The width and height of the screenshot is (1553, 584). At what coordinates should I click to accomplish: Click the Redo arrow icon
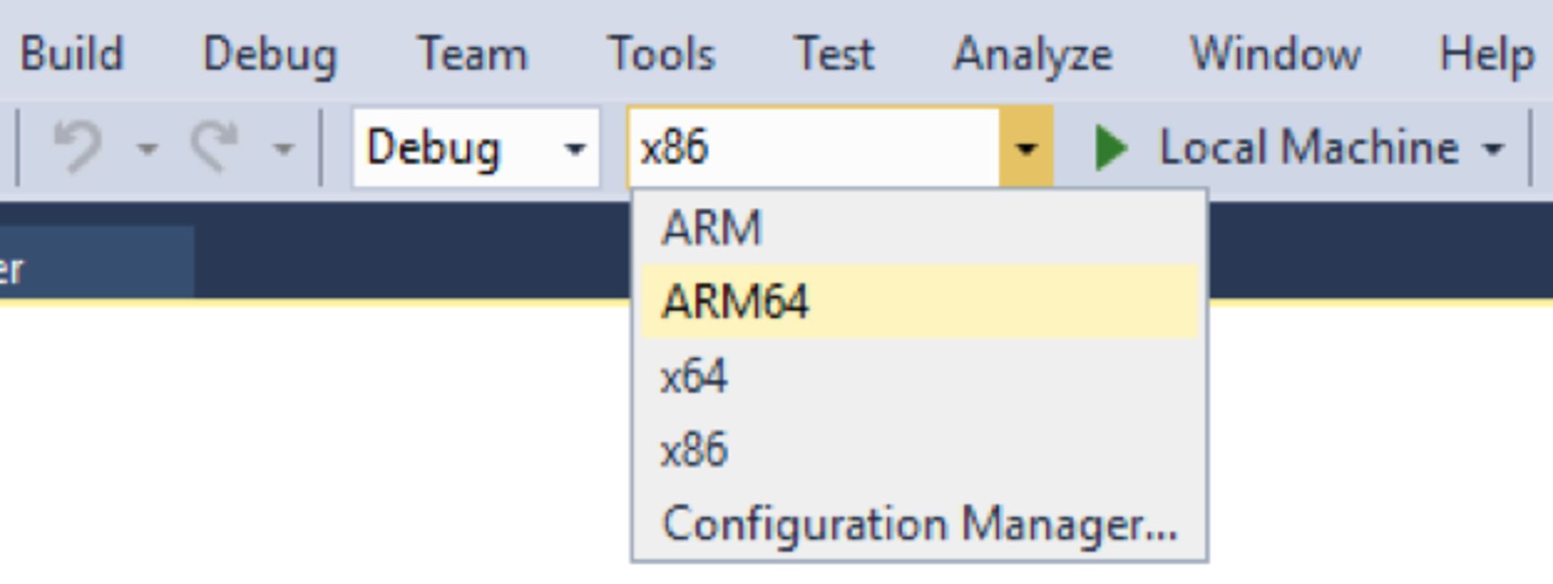[215, 147]
